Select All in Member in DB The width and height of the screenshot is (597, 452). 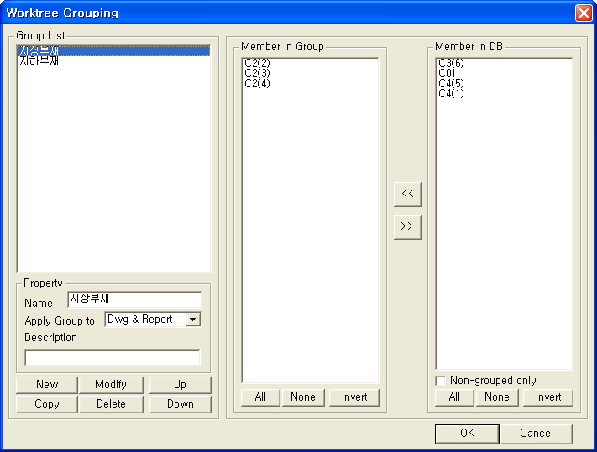coord(454,397)
